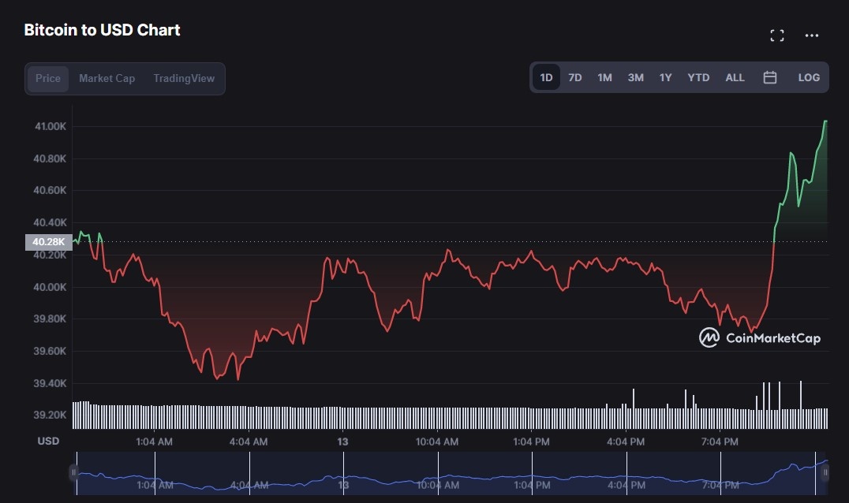The height and width of the screenshot is (503, 849).
Task: Select the 7D time range
Action: 575,77
